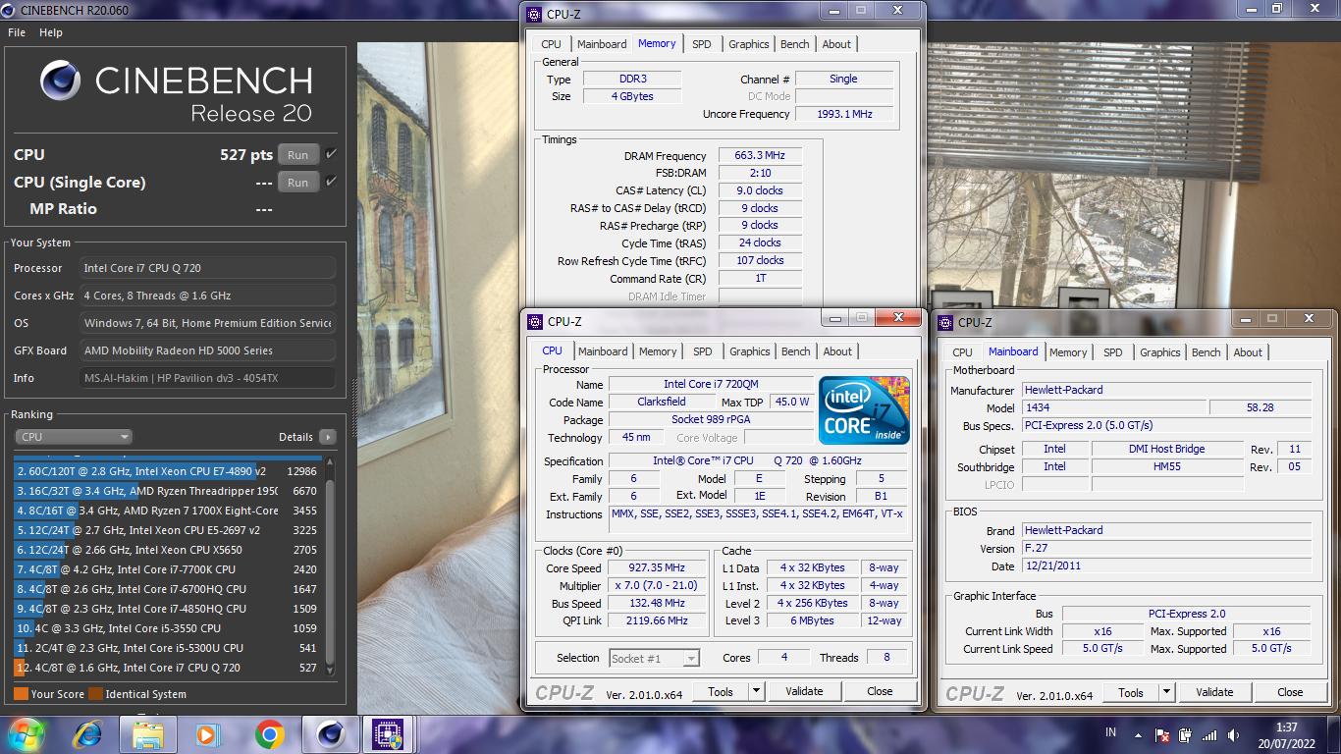This screenshot has height=754, width=1341.
Task: Select the Core i5-5300U ranking row
Action: click(x=167, y=648)
